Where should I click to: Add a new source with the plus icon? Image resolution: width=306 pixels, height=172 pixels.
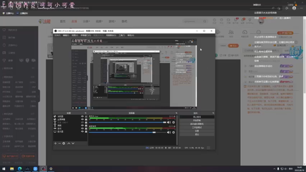pyautogui.click(x=55, y=143)
